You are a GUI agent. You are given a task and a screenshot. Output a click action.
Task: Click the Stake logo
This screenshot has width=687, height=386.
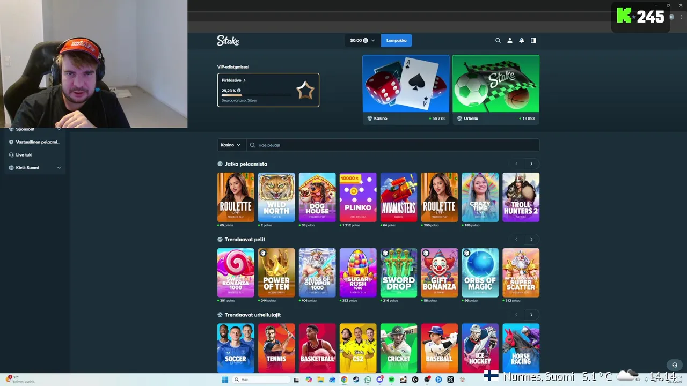228,40
